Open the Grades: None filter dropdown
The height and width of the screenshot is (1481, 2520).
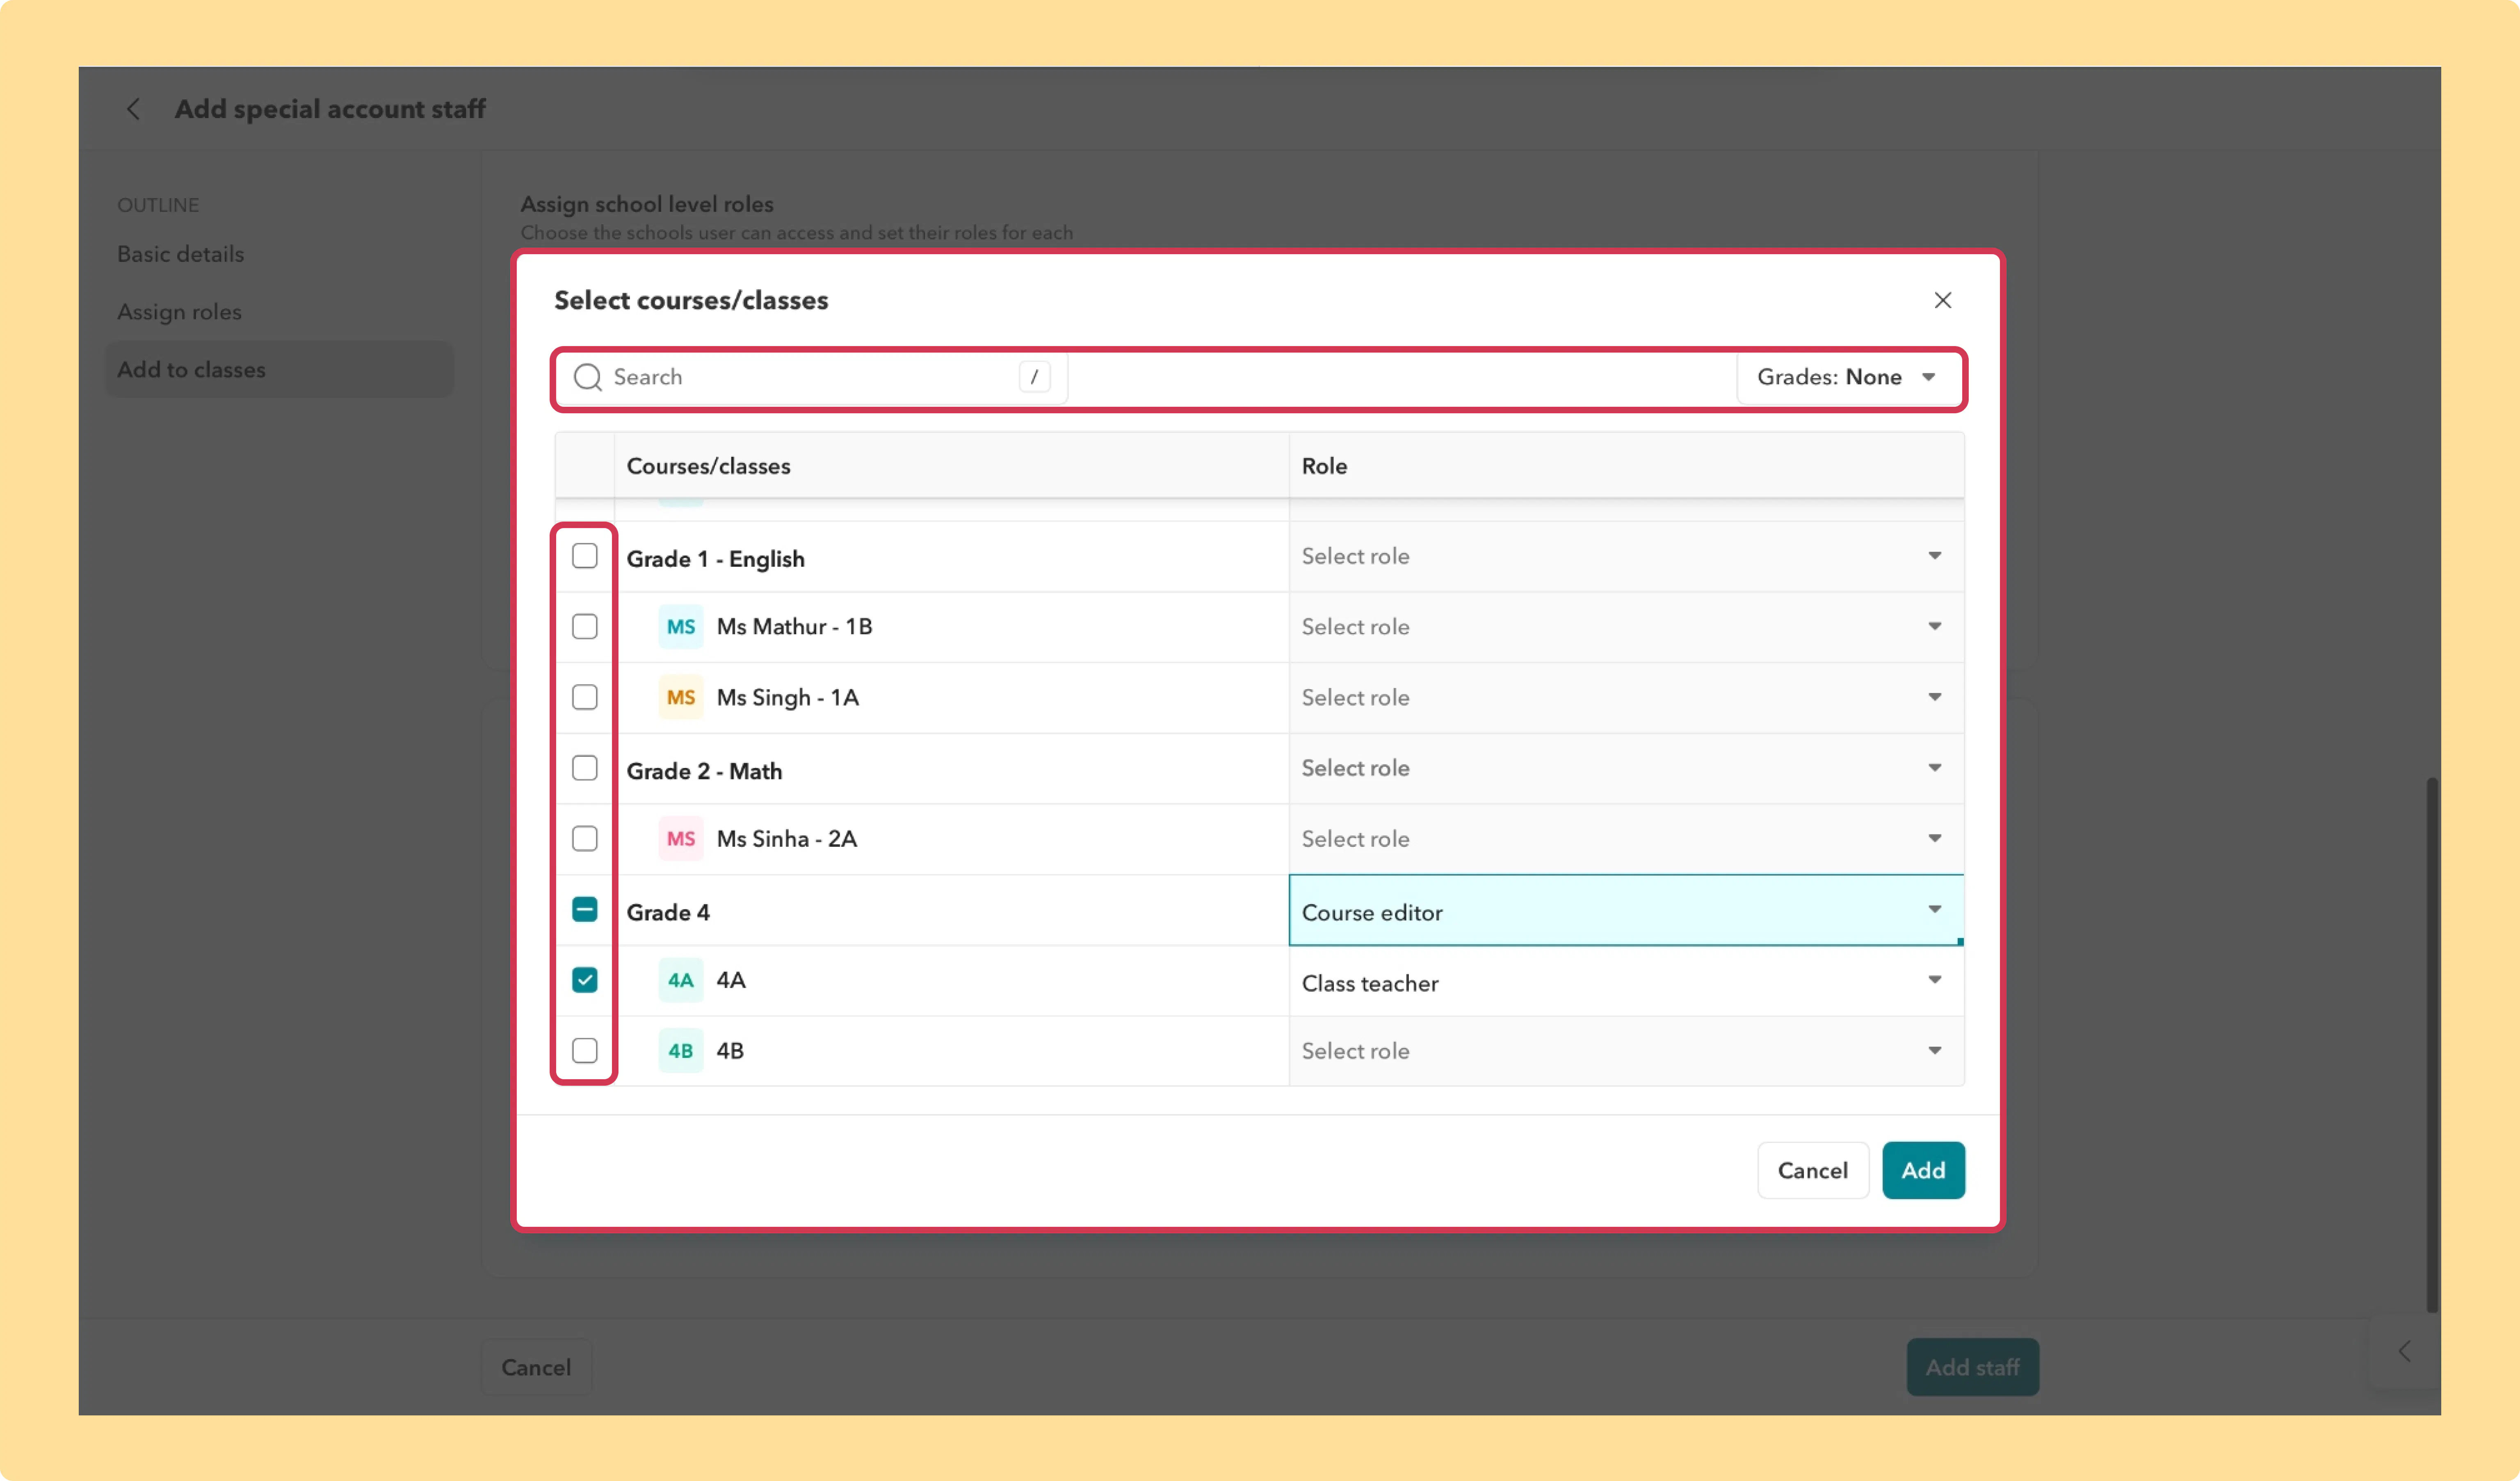pyautogui.click(x=1848, y=377)
